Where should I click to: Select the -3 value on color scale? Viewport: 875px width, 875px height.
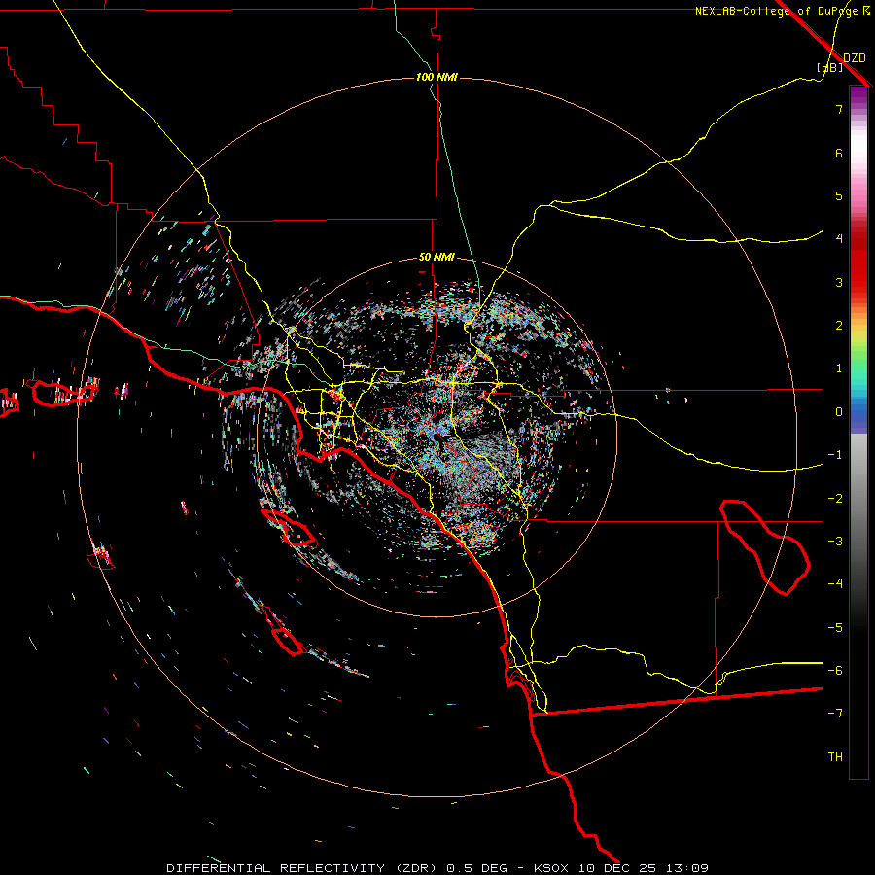click(835, 542)
